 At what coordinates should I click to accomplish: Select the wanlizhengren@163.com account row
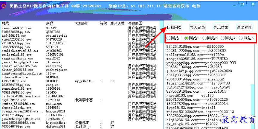(79, 51)
